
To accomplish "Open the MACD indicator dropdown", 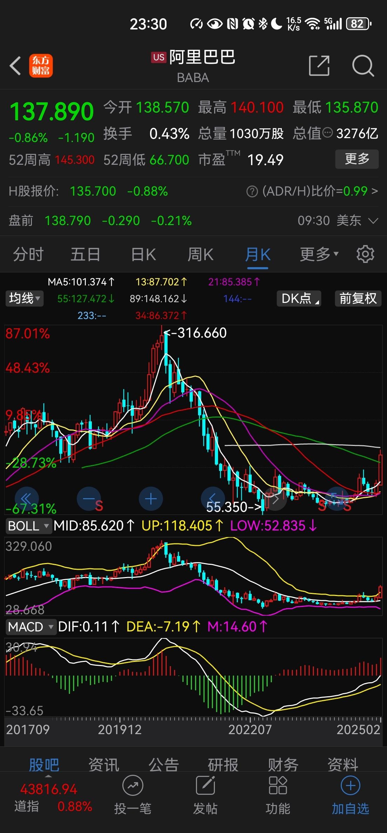I will tap(31, 627).
